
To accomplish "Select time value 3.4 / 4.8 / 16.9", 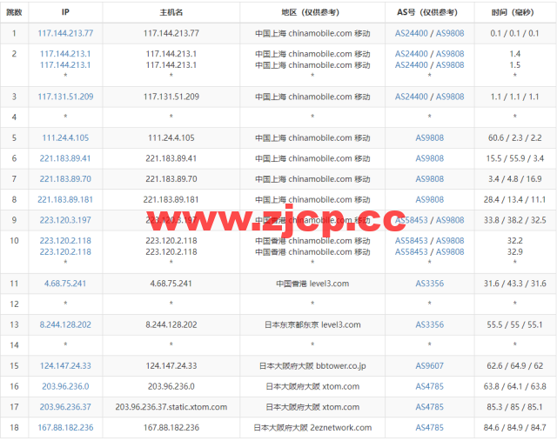I will pyautogui.click(x=515, y=179).
